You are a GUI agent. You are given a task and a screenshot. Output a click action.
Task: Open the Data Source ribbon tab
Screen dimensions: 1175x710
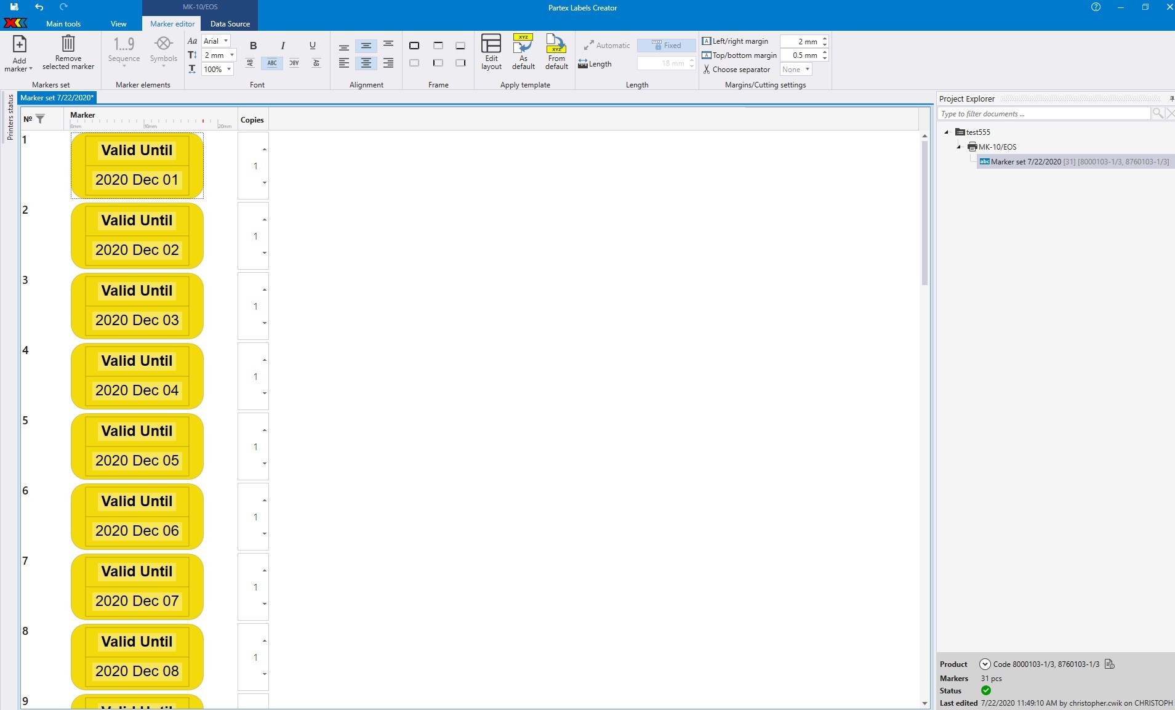(230, 23)
